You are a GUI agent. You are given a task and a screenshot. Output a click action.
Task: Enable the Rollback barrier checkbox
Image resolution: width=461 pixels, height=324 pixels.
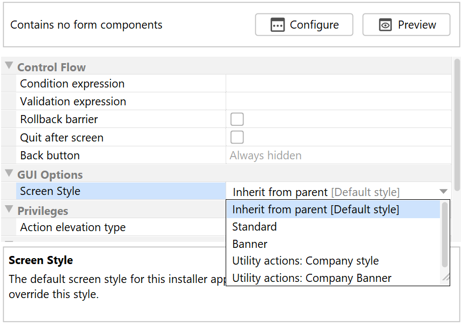(x=237, y=119)
